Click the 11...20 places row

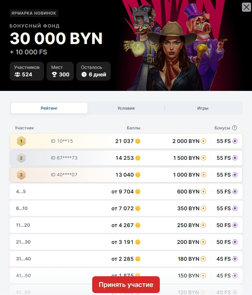126,225
